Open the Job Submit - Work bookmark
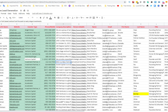 pos(94,6)
